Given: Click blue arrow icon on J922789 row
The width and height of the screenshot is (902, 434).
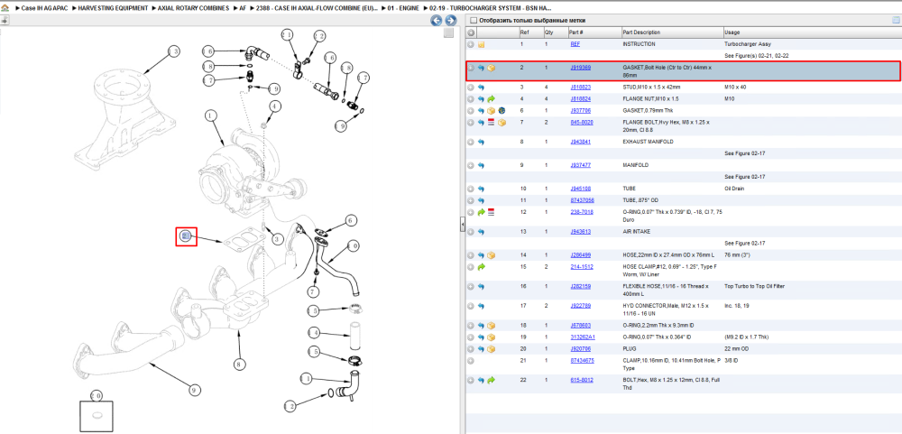Looking at the screenshot, I should (481, 306).
